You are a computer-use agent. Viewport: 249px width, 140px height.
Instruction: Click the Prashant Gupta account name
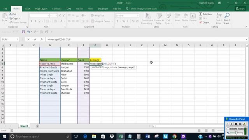pos(206,3)
